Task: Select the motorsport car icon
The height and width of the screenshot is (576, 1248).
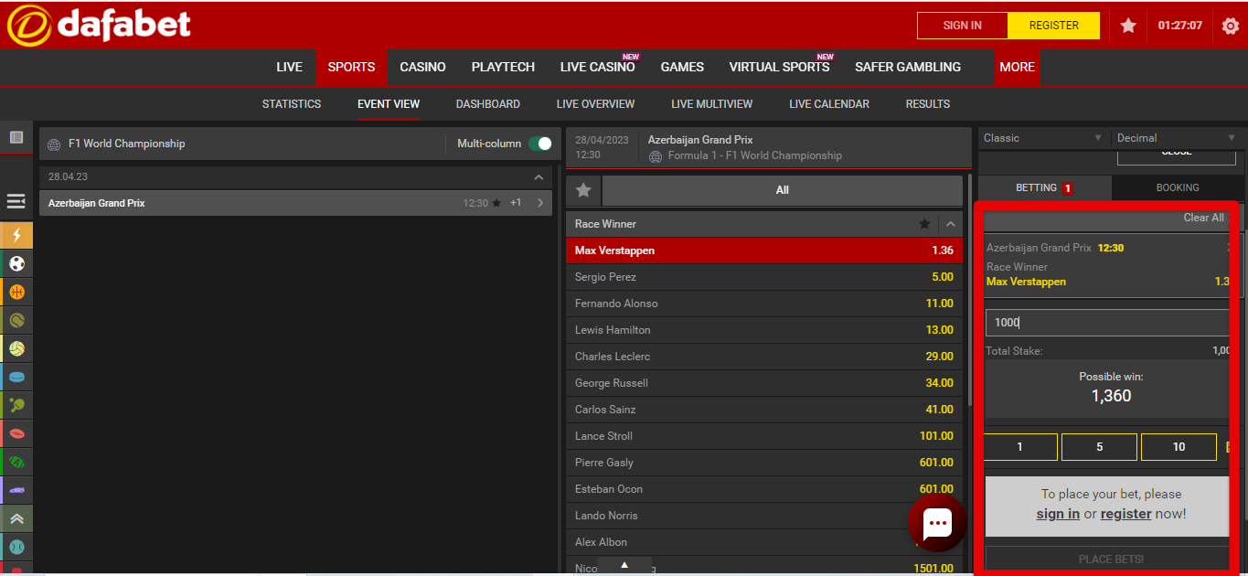Action: pyautogui.click(x=16, y=490)
